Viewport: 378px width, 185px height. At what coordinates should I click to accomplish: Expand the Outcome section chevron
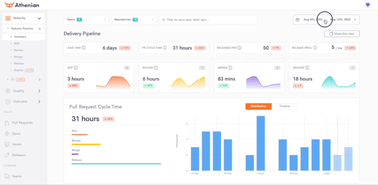[x=39, y=102]
